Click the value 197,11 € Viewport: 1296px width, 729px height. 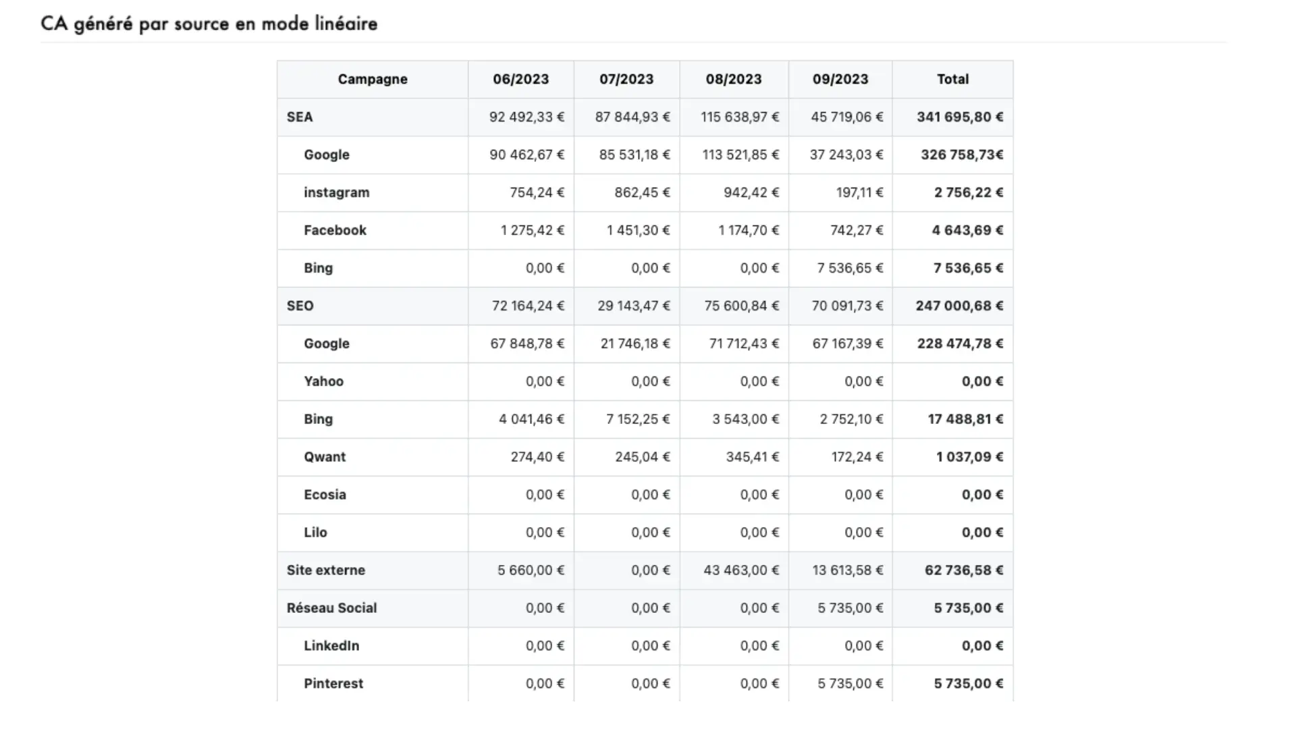(859, 192)
